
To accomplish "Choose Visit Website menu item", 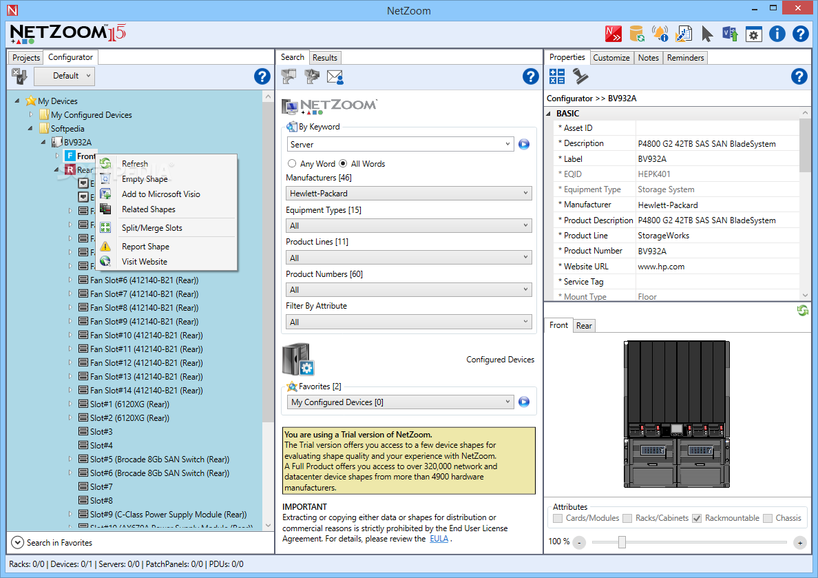I will [166, 262].
